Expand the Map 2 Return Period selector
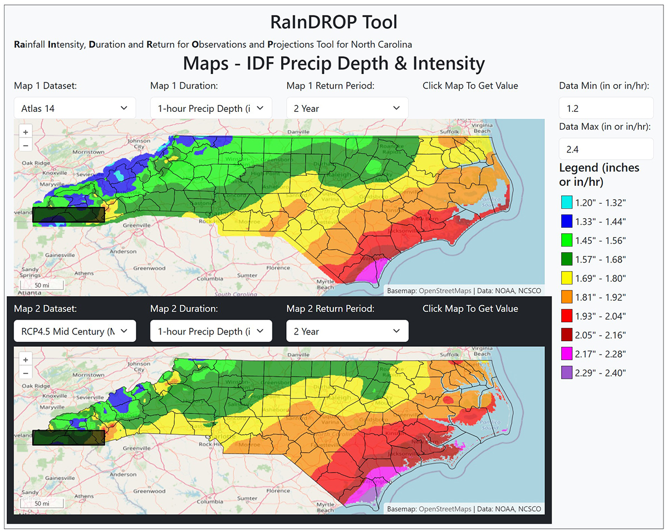Image resolution: width=668 pixels, height=531 pixels. pos(347,331)
